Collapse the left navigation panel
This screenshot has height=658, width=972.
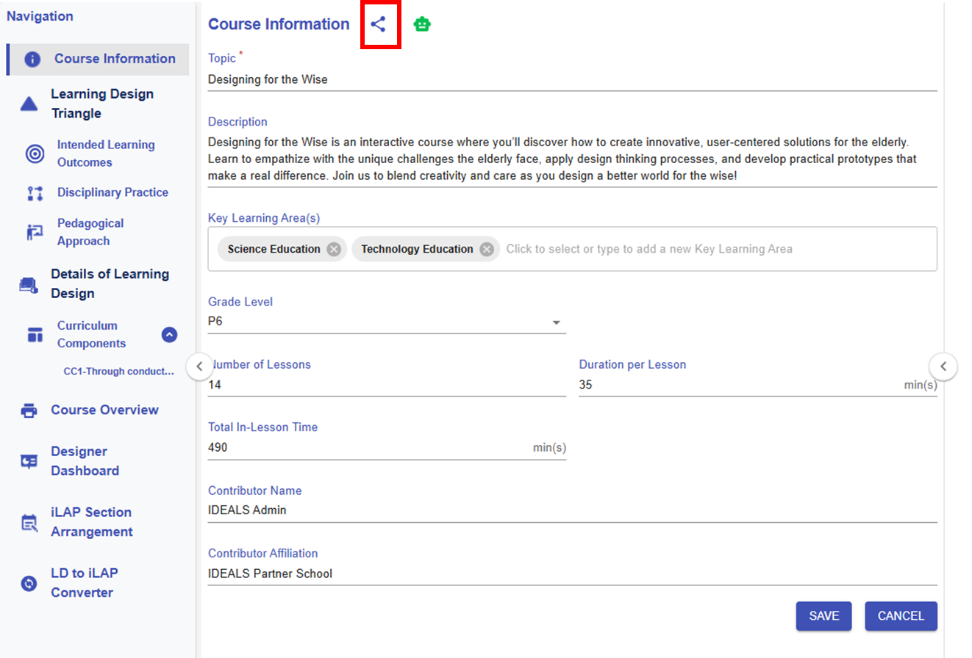pos(199,366)
